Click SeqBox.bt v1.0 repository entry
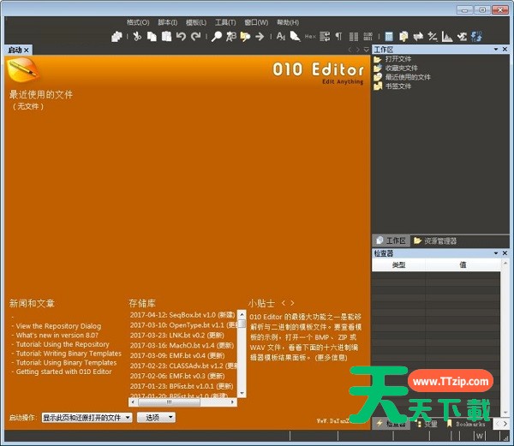This screenshot has width=514, height=446. (x=182, y=315)
